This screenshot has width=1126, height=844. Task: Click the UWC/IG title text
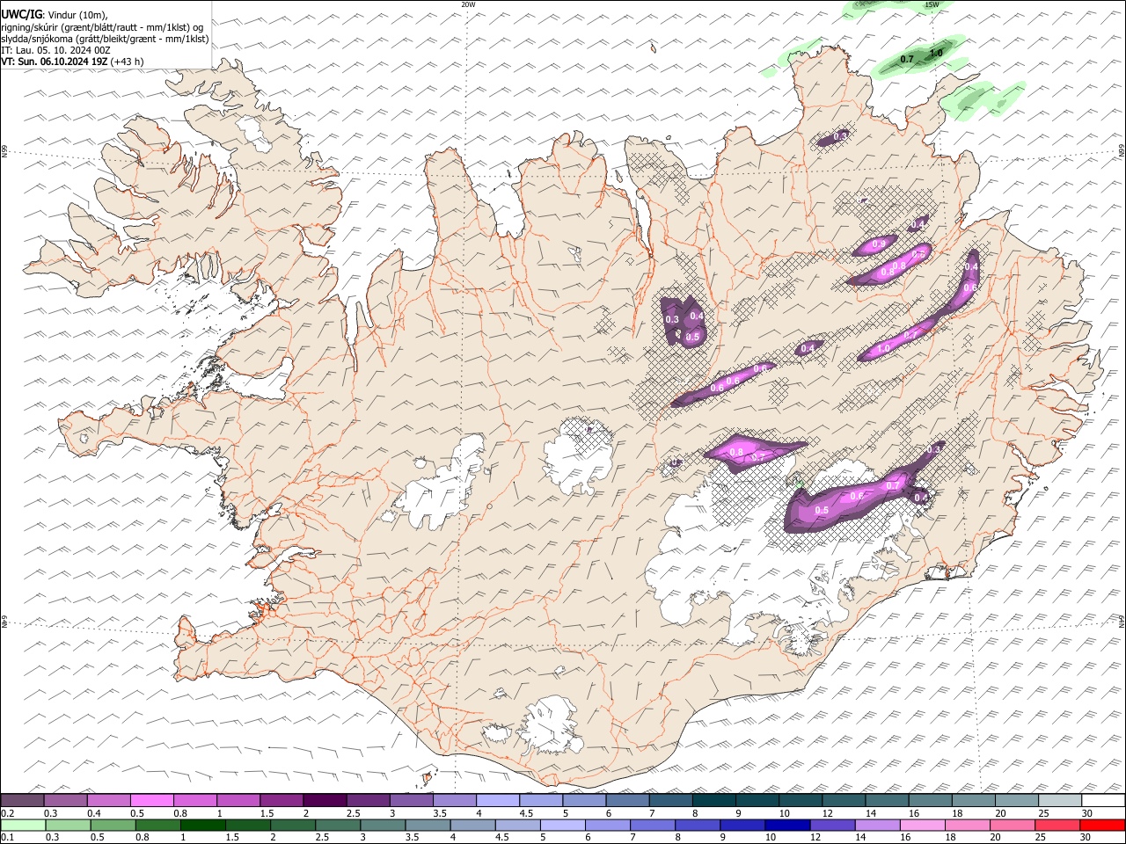pos(22,15)
